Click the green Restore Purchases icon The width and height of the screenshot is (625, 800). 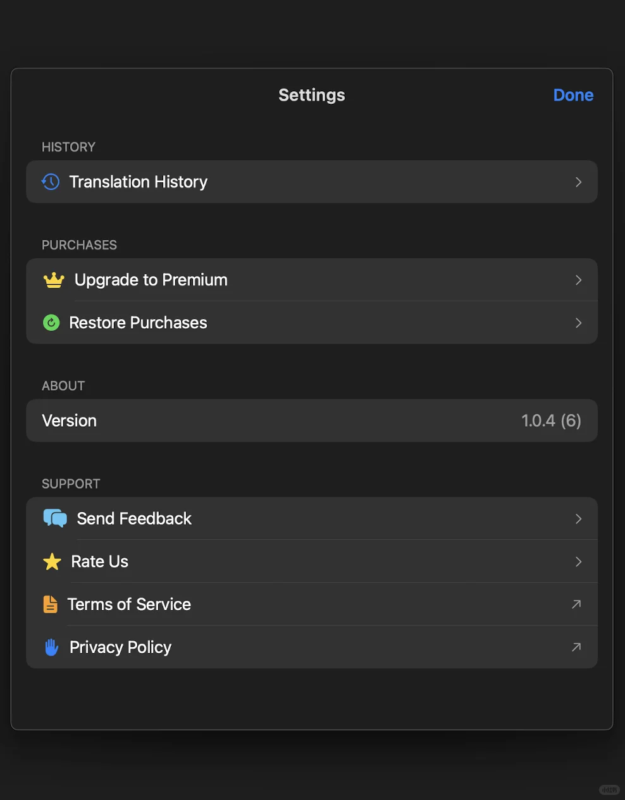[51, 323]
